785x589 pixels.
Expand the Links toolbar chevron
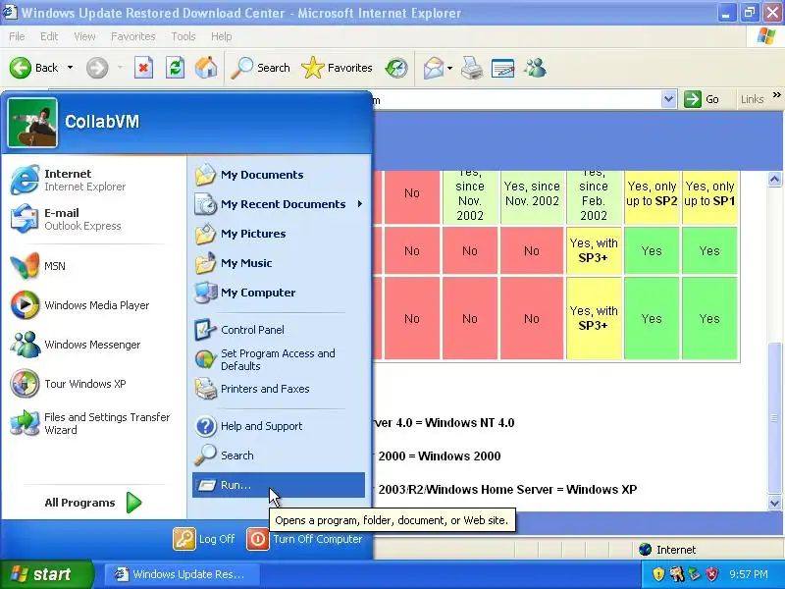[x=776, y=94]
